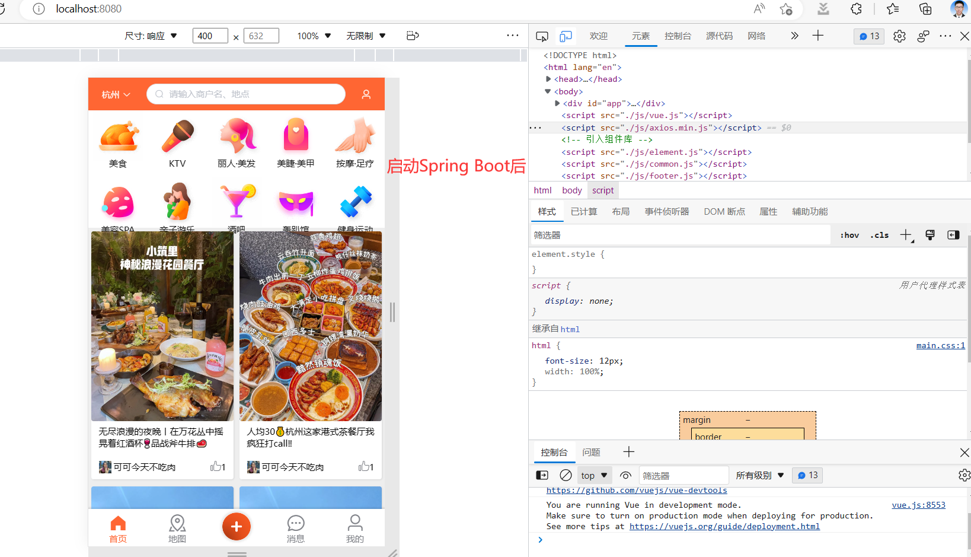This screenshot has width=971, height=557.
Task: Rotate the emulated device icon
Action: tap(413, 36)
